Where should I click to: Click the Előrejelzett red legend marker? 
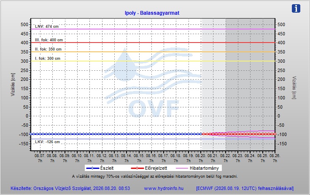click(137, 168)
